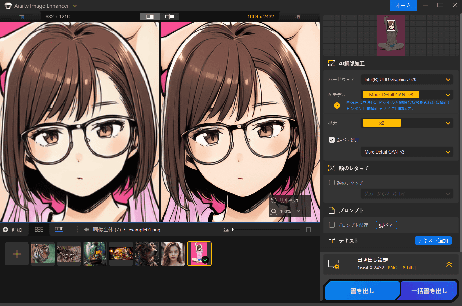Click the back arrow beside 画像全体
This screenshot has width=462, height=306.
[x=87, y=230]
